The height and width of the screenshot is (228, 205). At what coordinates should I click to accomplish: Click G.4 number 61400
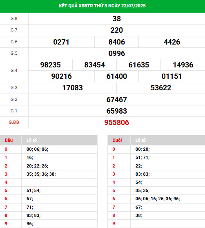[117, 76]
